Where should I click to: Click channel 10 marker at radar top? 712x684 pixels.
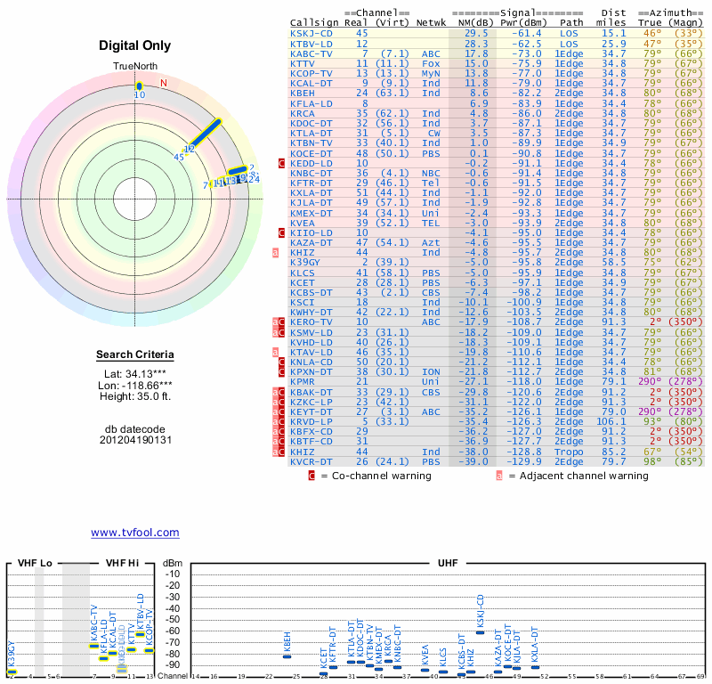click(139, 86)
